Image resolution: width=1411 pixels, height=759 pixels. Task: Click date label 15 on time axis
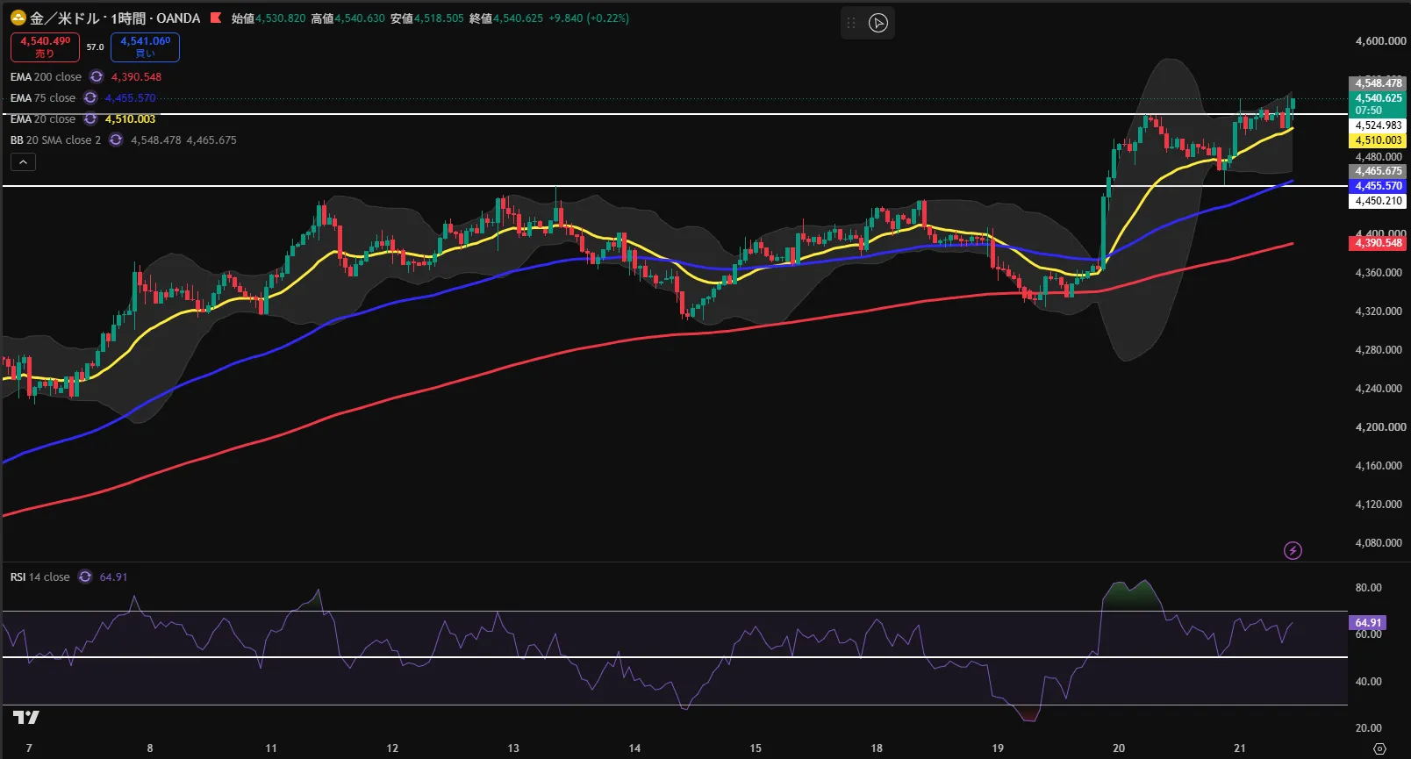[756, 748]
